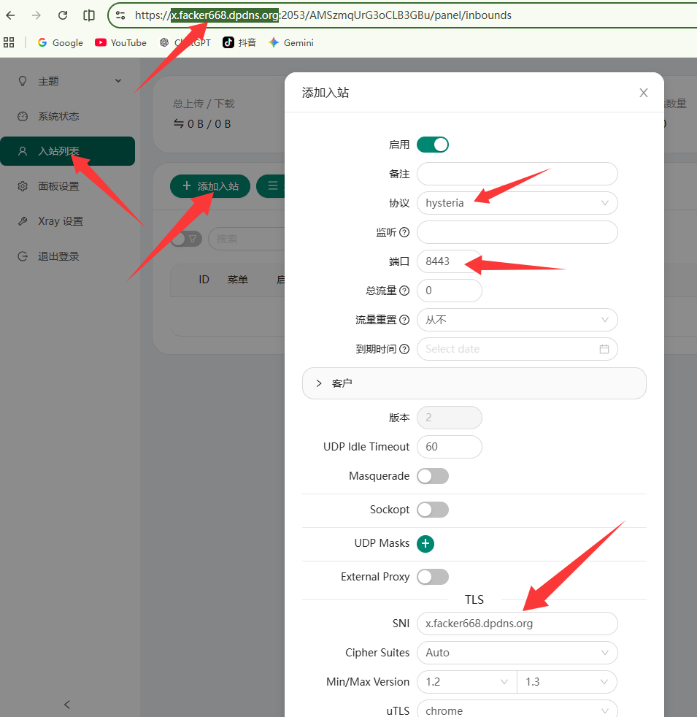Click the 添加入站 green button
The width and height of the screenshot is (697, 717).
click(x=209, y=186)
